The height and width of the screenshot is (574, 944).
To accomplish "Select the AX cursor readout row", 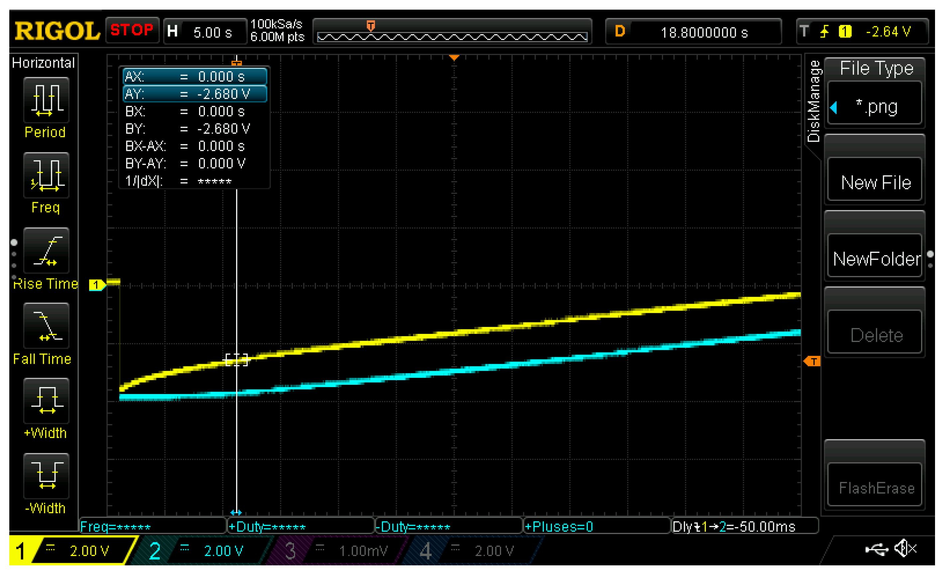I will coord(195,76).
